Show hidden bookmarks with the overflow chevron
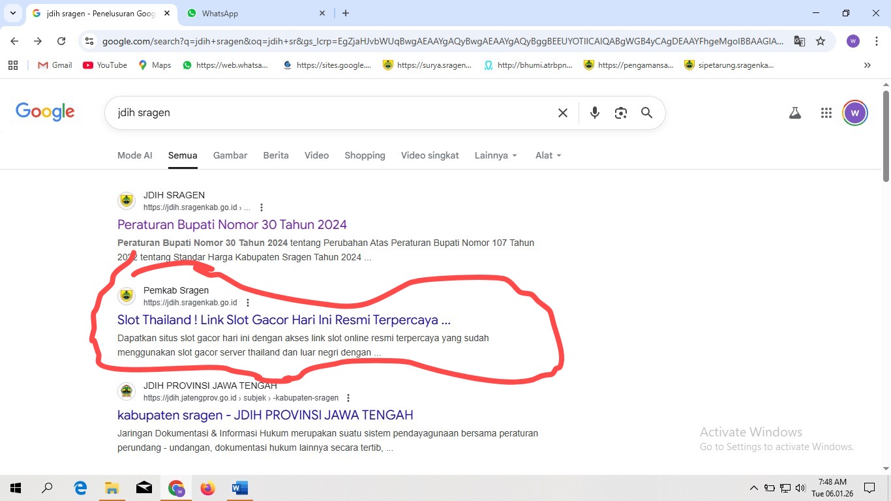Screen dimensions: 891x501 (868, 65)
